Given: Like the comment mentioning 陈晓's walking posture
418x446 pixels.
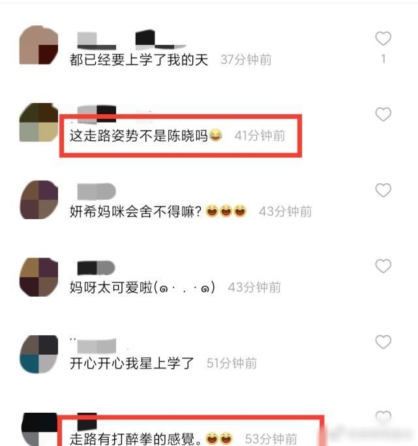Looking at the screenshot, I should [x=383, y=114].
